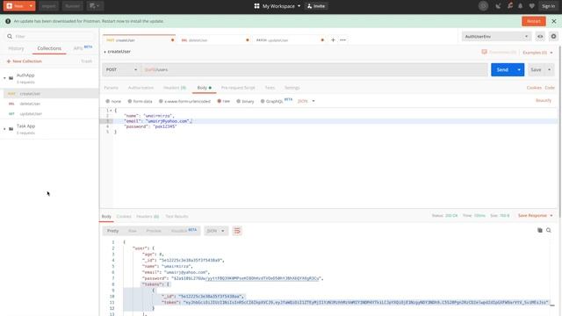Open the Send button dropdown arrow
The image size is (562, 316).
click(519, 69)
